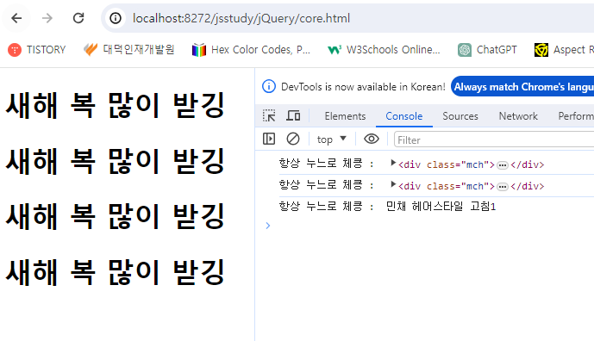Click the first 새해 복 많이 받깅 heading
The width and height of the screenshot is (594, 341).
point(116,105)
